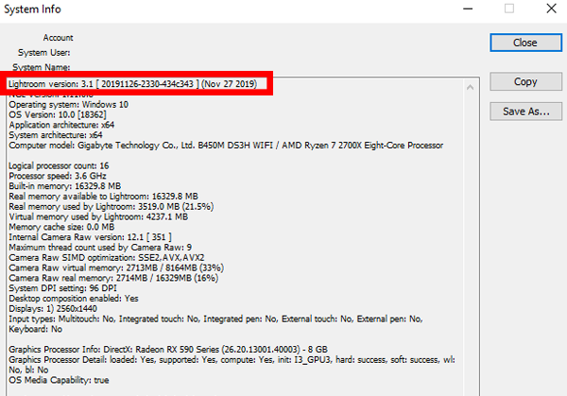
Task: Click 'Maximum thread count used by Camera Raw' line
Action: pos(100,248)
